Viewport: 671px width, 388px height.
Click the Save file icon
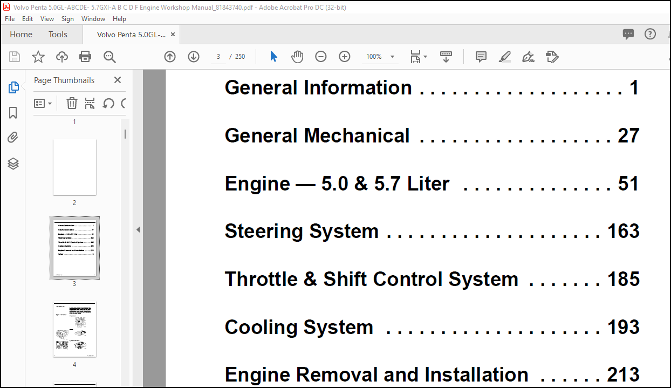[15, 57]
